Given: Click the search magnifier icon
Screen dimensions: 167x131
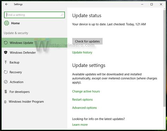Looking at the screenshot, I should click(x=62, y=15).
